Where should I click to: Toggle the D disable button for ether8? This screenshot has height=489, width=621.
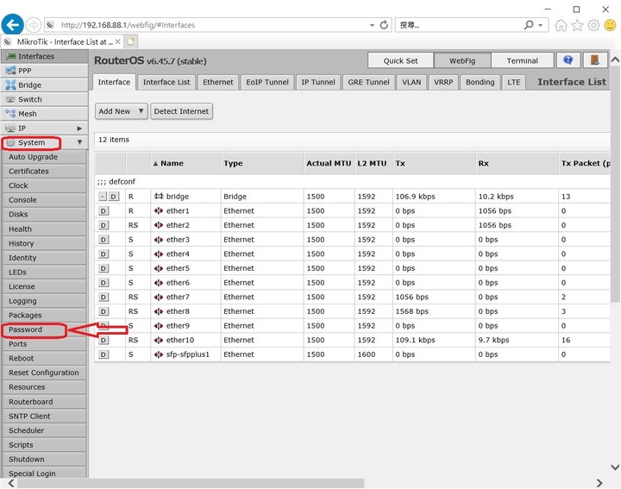[103, 311]
